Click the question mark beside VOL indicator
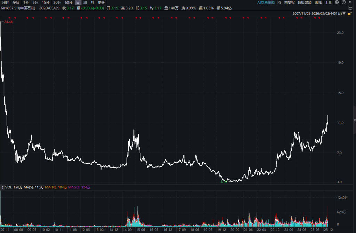The width and height of the screenshot is (356, 233). coord(2,187)
